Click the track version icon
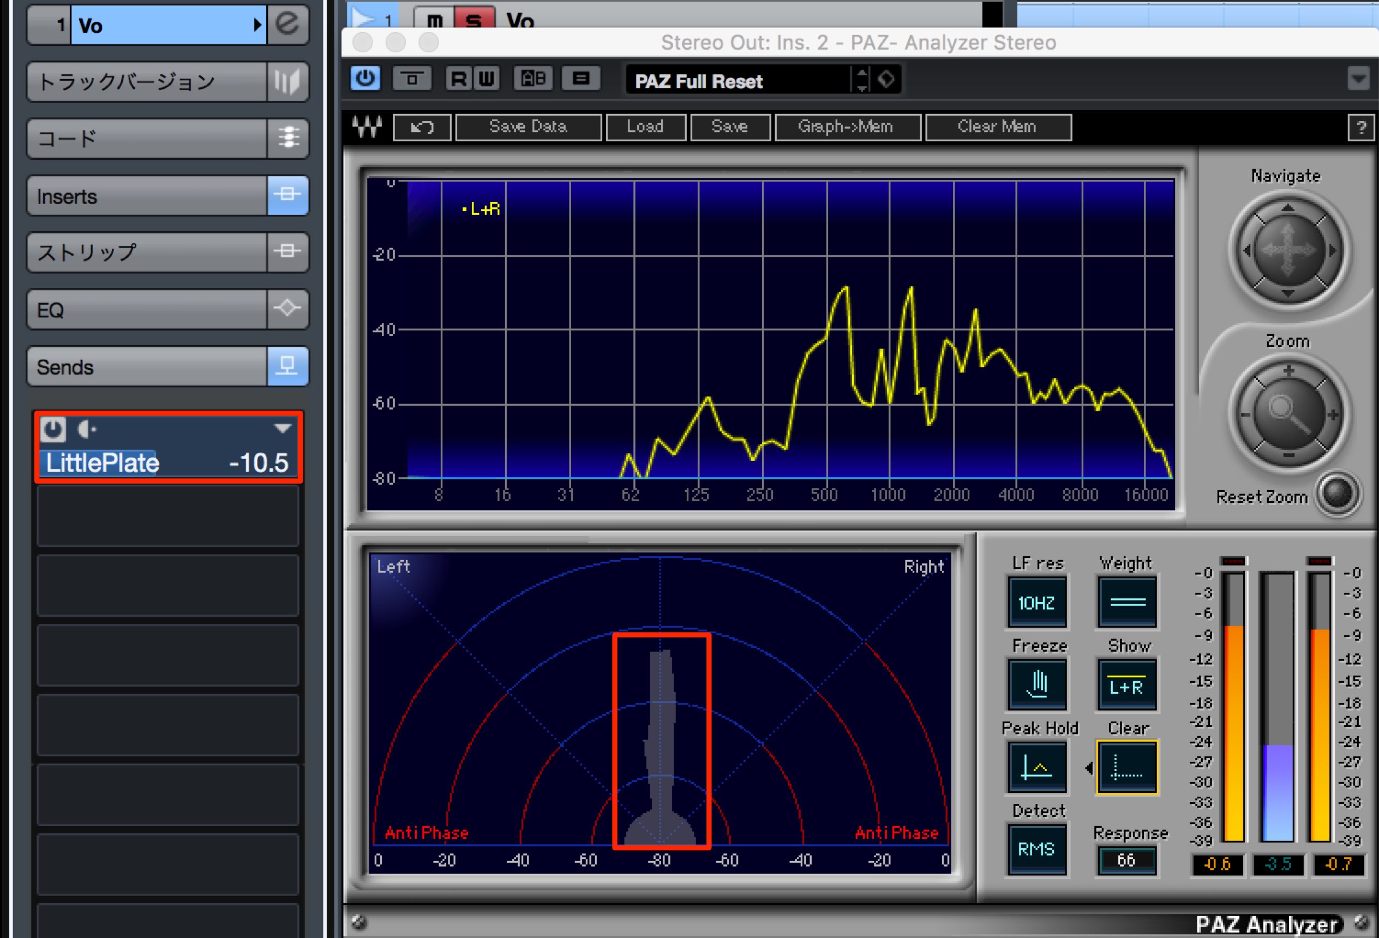1379x938 pixels. click(288, 81)
